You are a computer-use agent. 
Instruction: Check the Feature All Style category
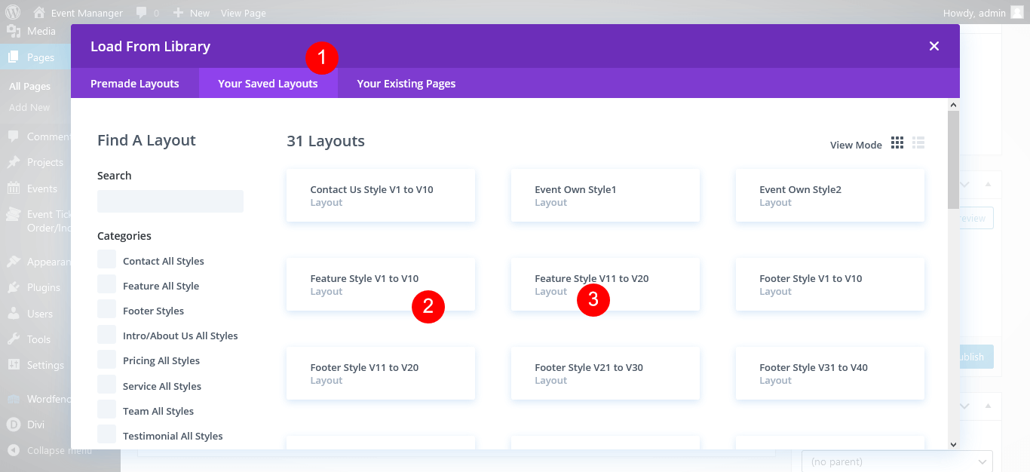tap(106, 284)
